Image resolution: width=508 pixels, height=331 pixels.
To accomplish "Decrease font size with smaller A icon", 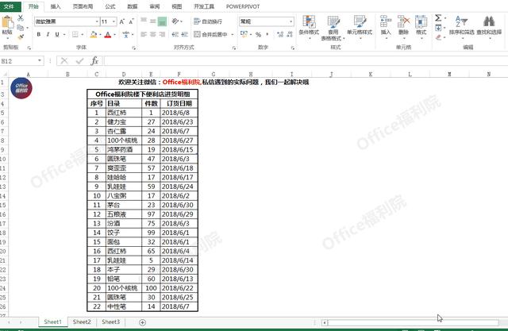I will [131, 21].
